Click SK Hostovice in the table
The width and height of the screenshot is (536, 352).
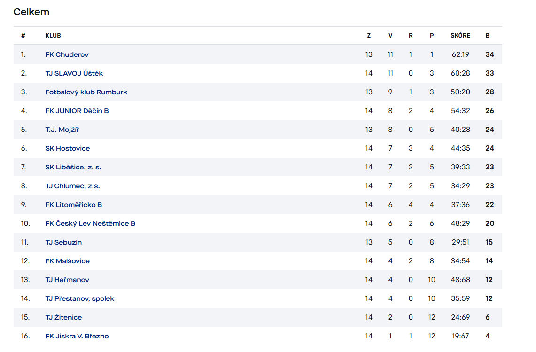67,148
